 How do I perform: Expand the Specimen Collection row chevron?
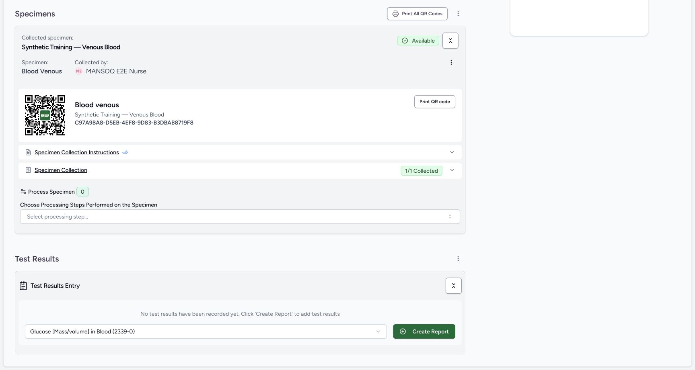452,170
